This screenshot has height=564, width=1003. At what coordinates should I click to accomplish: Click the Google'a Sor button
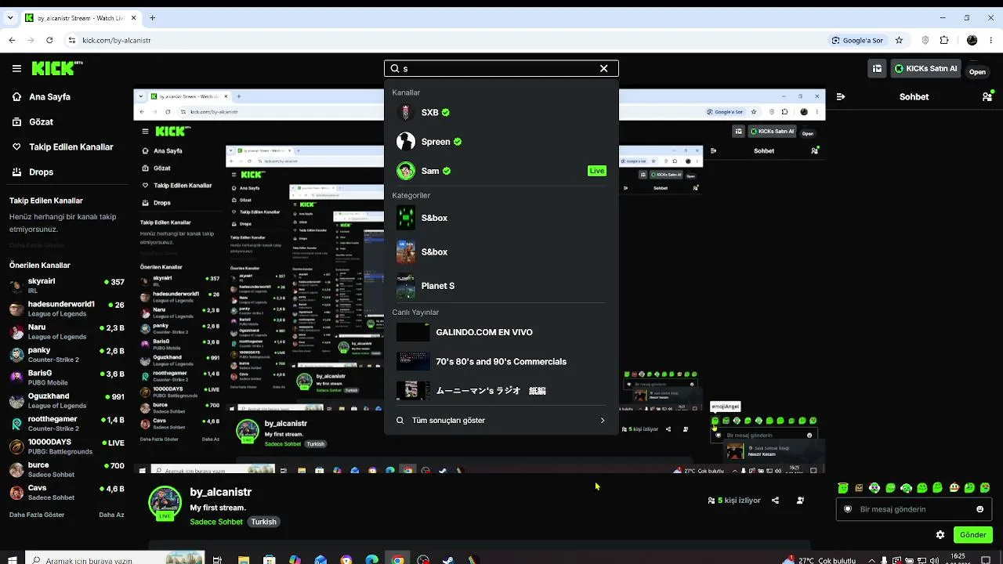pos(856,40)
